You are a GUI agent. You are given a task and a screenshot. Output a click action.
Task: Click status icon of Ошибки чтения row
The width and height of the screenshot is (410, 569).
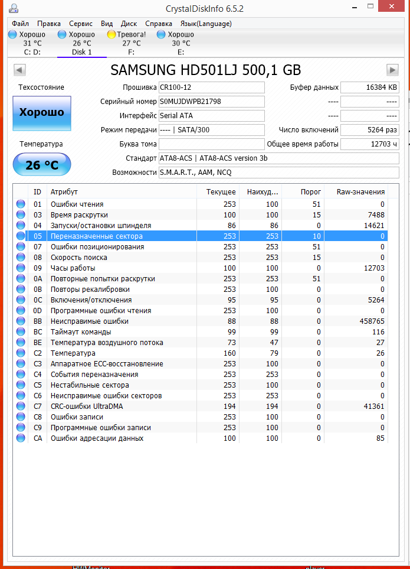coord(21,204)
